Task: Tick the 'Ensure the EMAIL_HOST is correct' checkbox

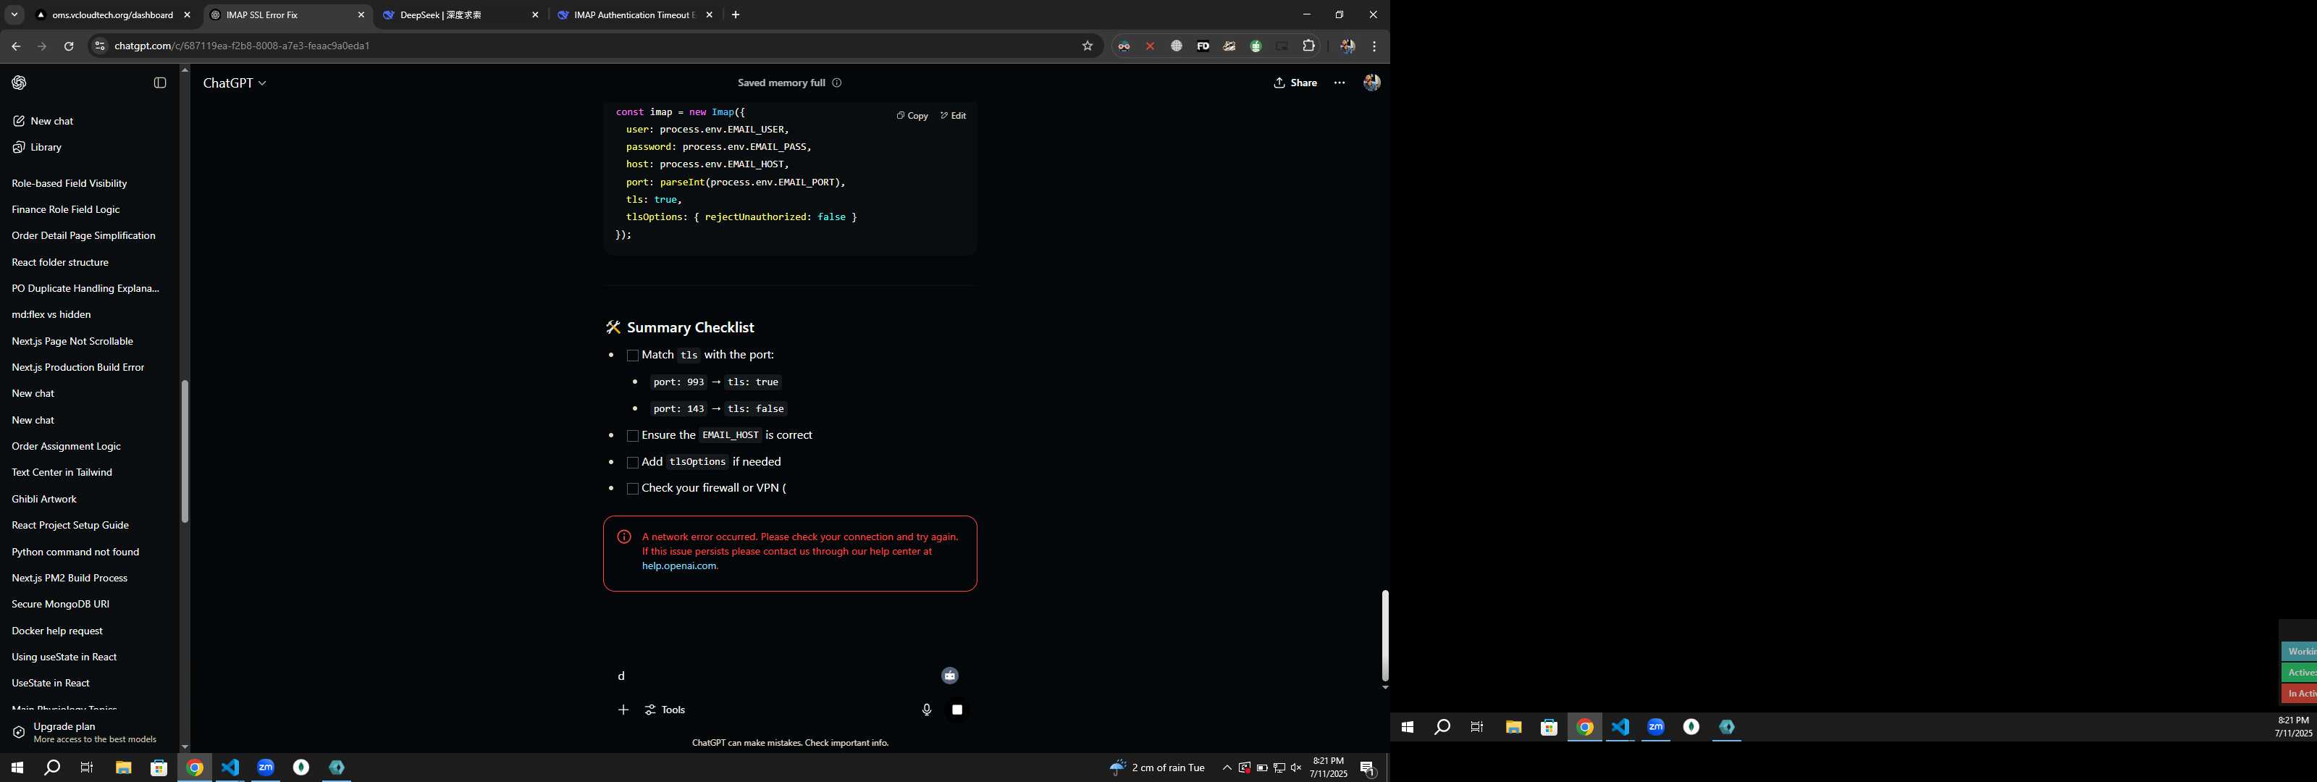Action: [x=632, y=436]
